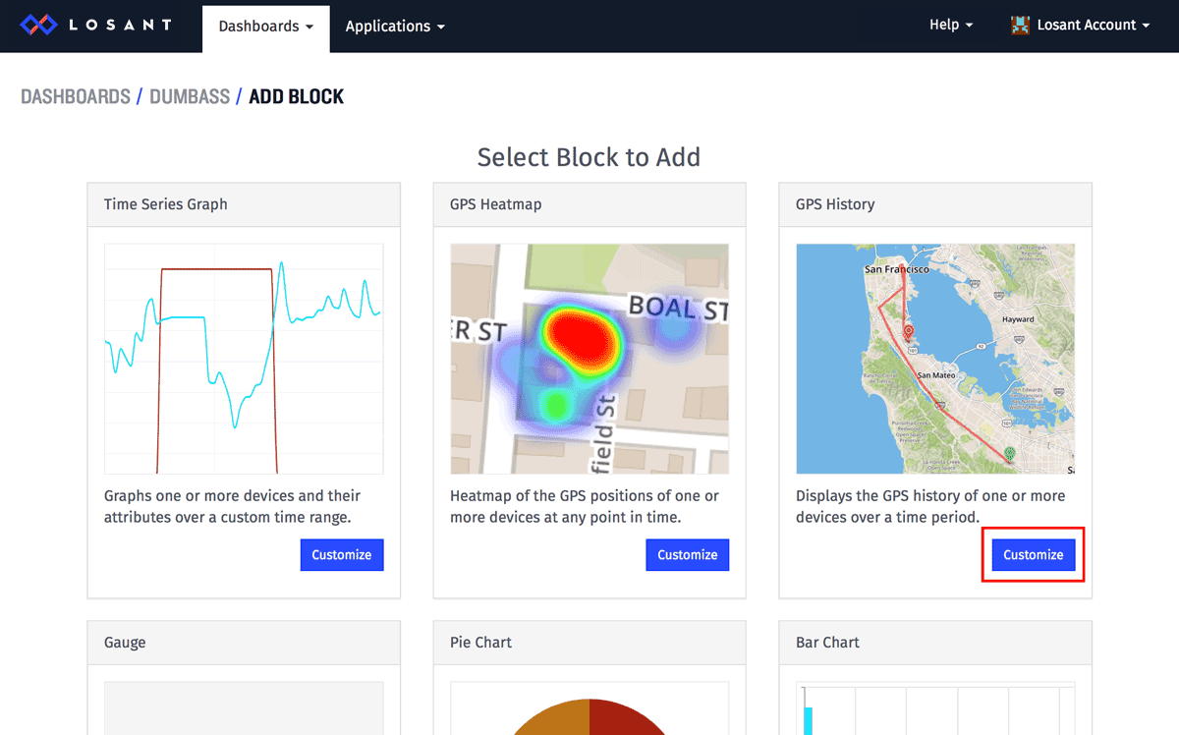Viewport: 1179px width, 735px height.
Task: Click the 'Displays the GPS history' description
Action: pyautogui.click(x=930, y=507)
